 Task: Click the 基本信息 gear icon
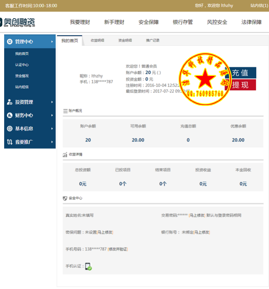point(10,128)
